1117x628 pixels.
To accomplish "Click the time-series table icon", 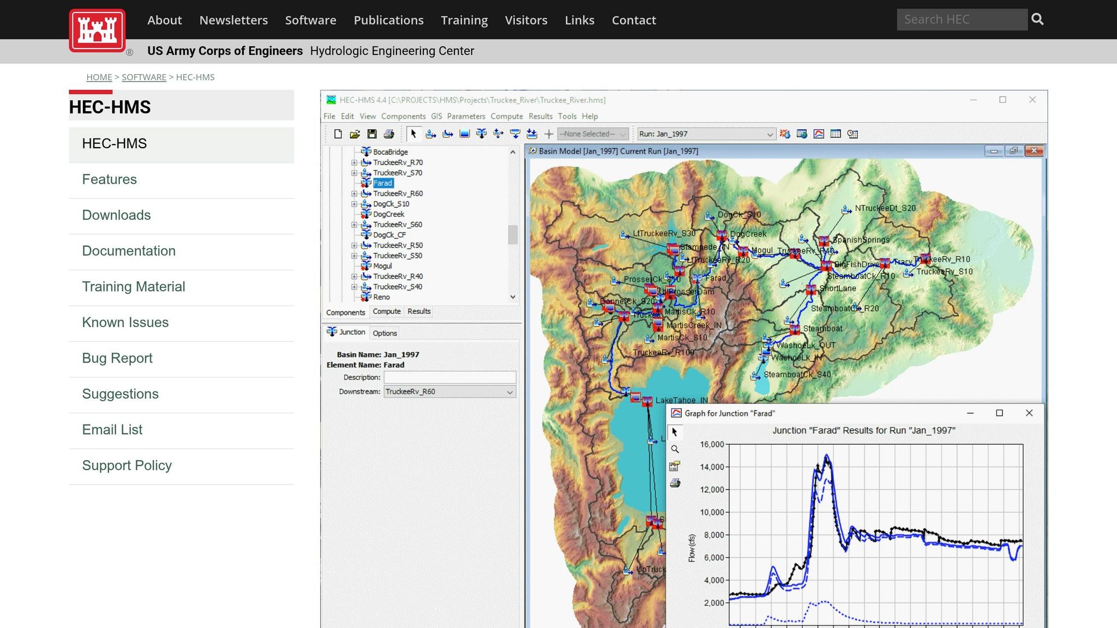I will 852,134.
